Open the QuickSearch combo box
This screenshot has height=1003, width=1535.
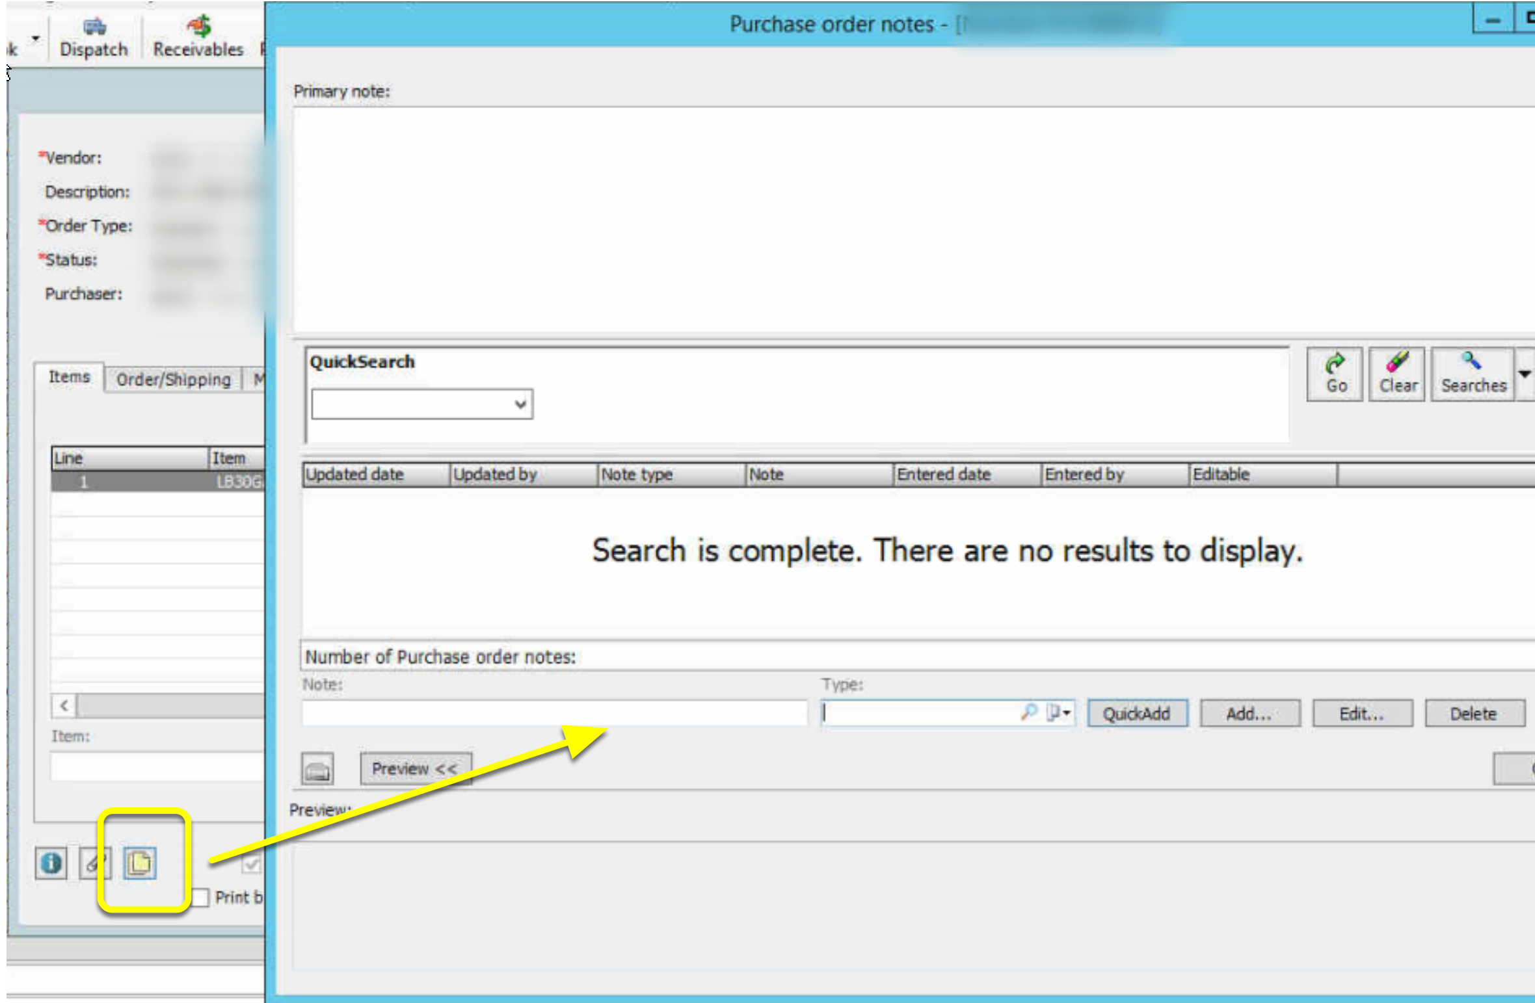point(422,404)
